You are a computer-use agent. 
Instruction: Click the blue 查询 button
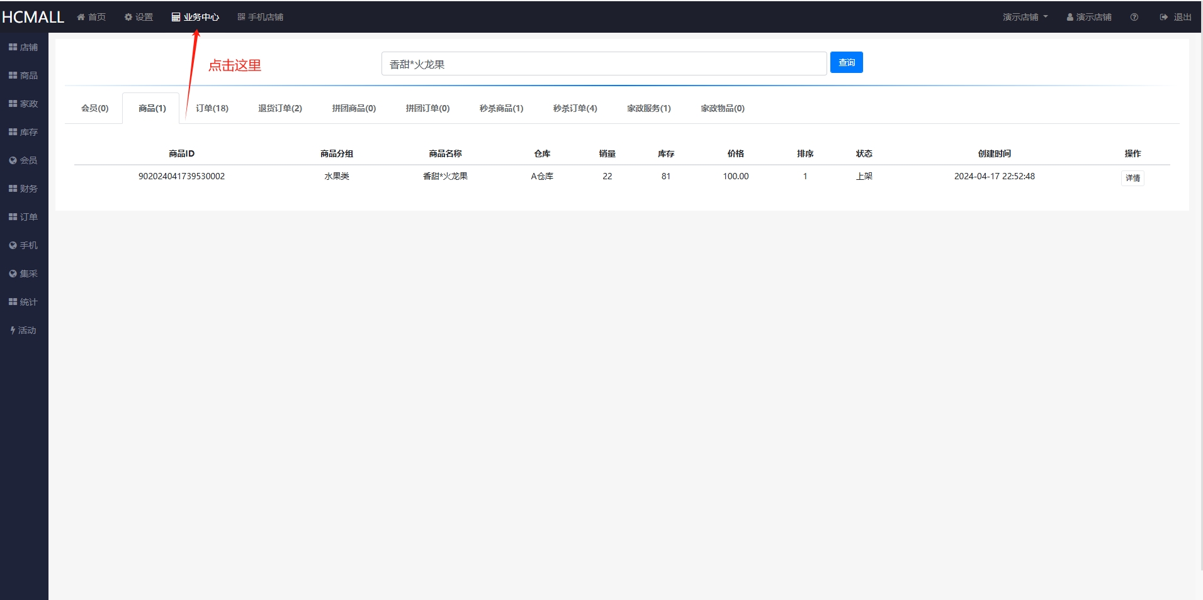click(847, 62)
